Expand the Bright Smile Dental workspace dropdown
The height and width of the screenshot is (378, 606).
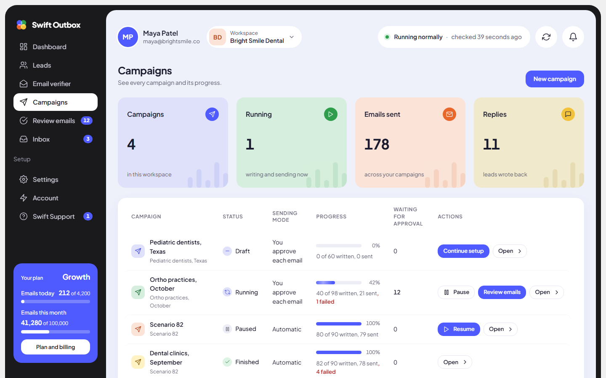(x=255, y=37)
